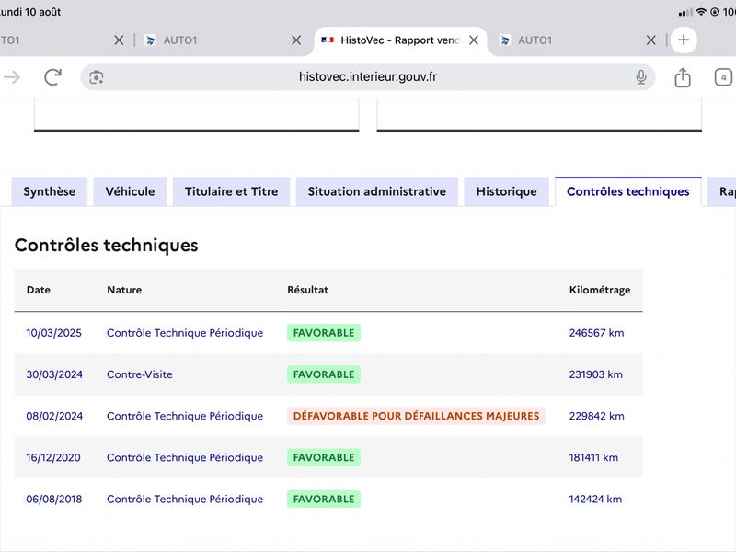Open the Historique tab

tap(507, 191)
